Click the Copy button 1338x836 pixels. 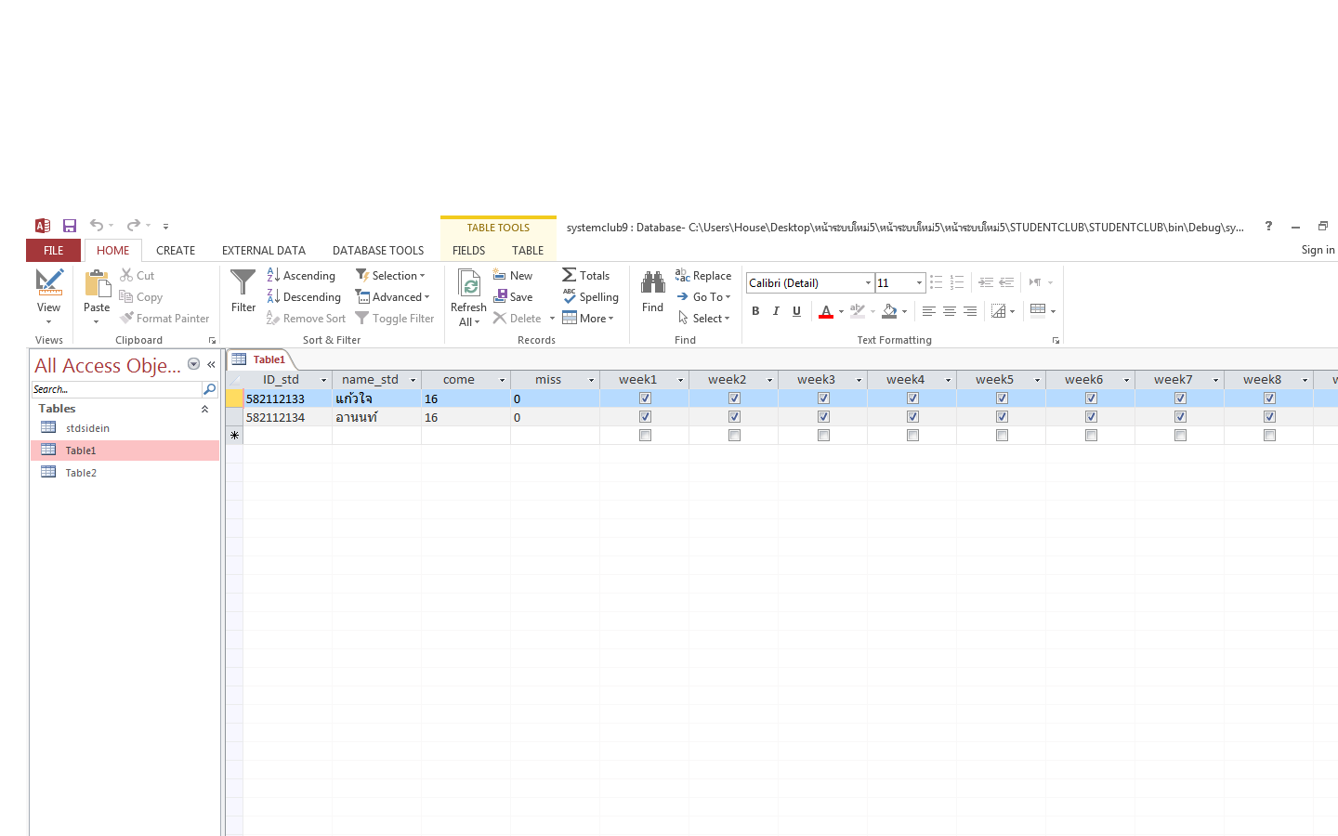[141, 297]
